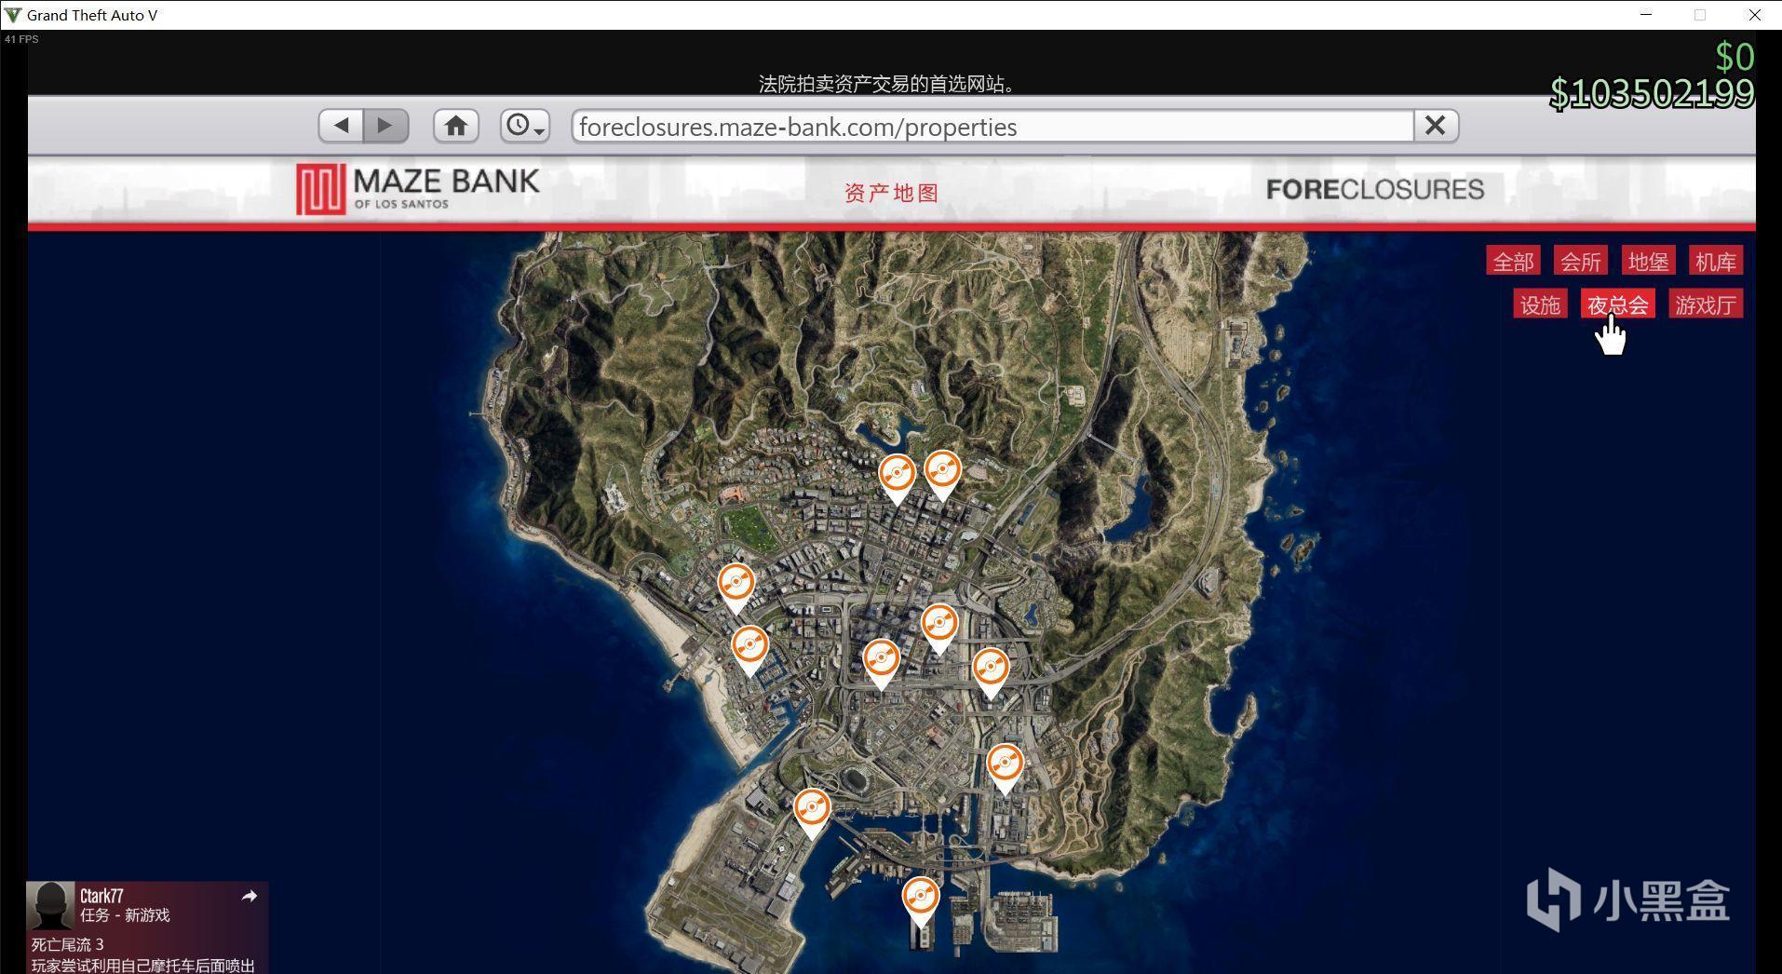
Task: Select the 夜总会 filter button
Action: click(x=1618, y=304)
